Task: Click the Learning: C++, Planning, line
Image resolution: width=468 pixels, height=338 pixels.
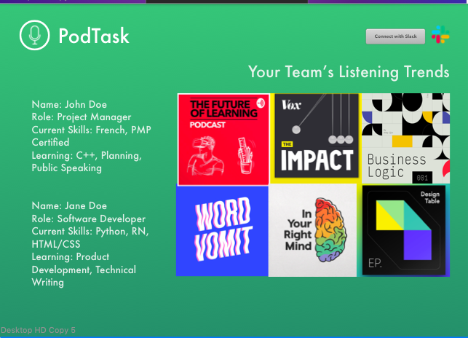Action: click(87, 155)
